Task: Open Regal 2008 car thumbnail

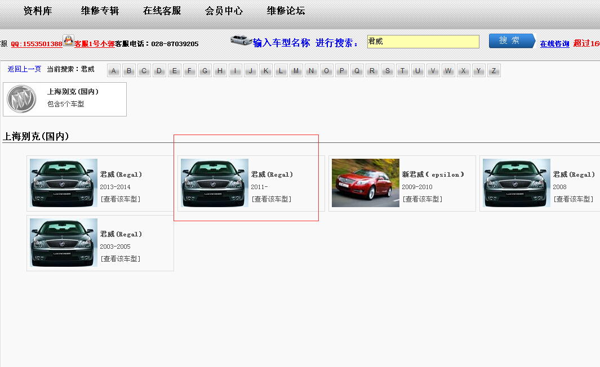Action: tap(517, 183)
